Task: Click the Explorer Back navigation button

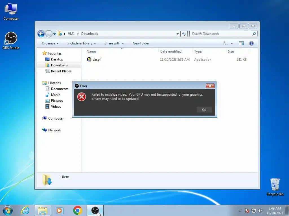Action: [41, 34]
